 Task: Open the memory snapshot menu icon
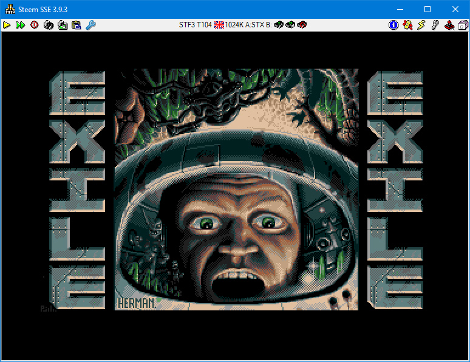tap(49, 25)
